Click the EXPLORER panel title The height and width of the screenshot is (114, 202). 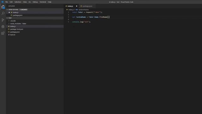pos(12,6)
